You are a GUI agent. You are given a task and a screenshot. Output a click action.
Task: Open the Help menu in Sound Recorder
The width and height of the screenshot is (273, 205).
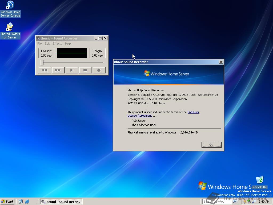pos(68,44)
